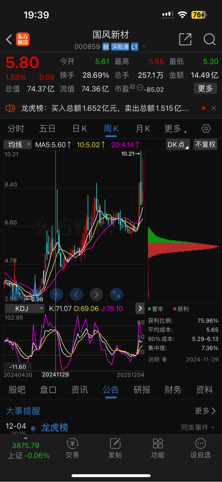
Task: Open the 盘口 tab
Action: pos(48,390)
